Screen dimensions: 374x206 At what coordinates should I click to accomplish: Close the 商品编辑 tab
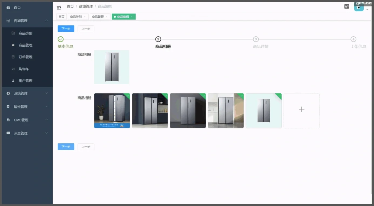(x=132, y=17)
